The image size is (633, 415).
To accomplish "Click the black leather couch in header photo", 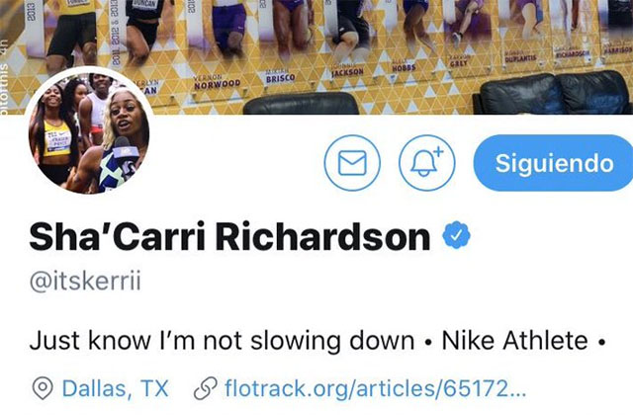I will (553, 93).
